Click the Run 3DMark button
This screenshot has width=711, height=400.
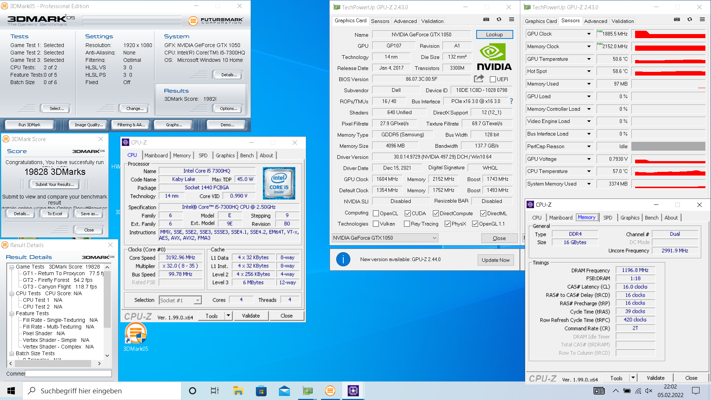coord(29,125)
